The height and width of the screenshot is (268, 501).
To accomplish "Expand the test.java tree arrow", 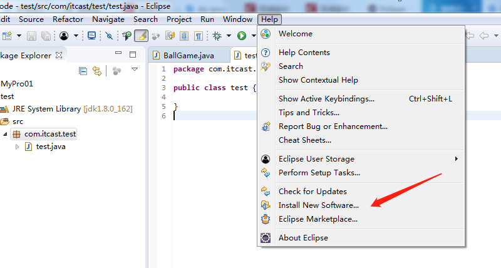I will coord(18,147).
